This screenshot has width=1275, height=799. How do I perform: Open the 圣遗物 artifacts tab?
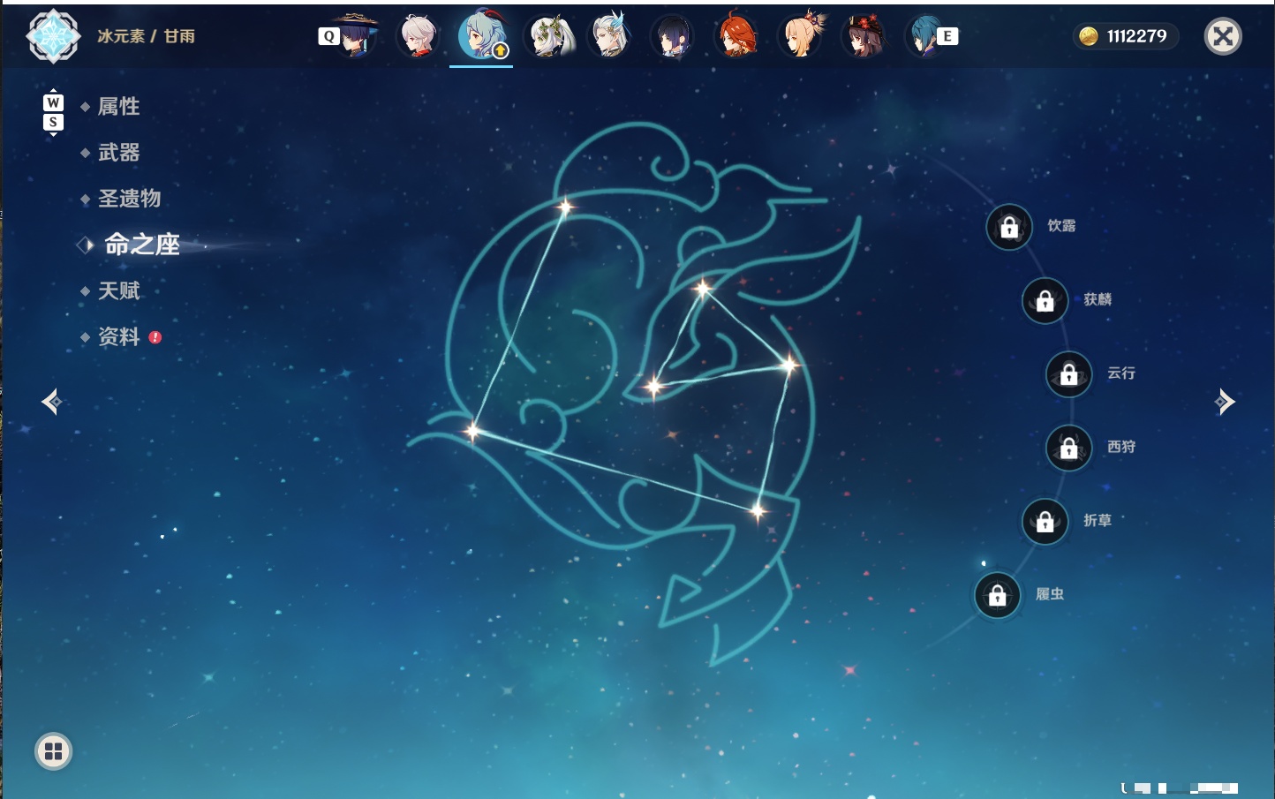tap(129, 199)
